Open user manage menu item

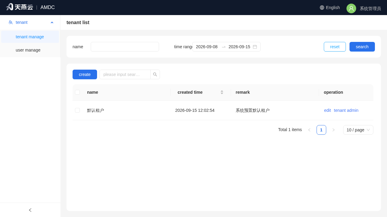tap(30, 50)
